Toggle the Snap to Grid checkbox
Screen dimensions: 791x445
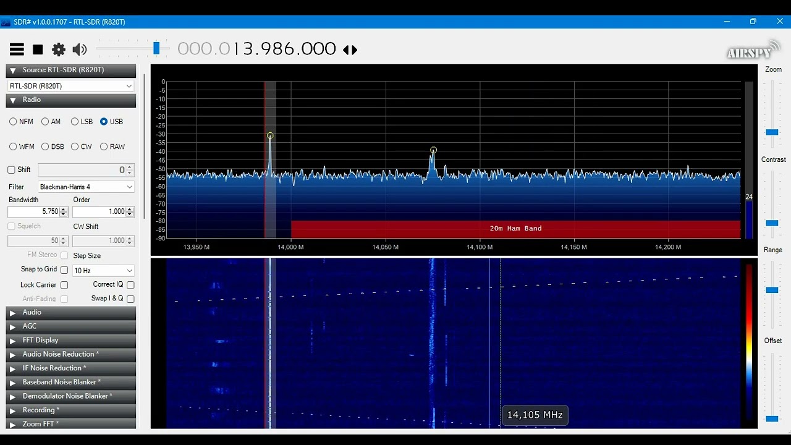tap(64, 270)
